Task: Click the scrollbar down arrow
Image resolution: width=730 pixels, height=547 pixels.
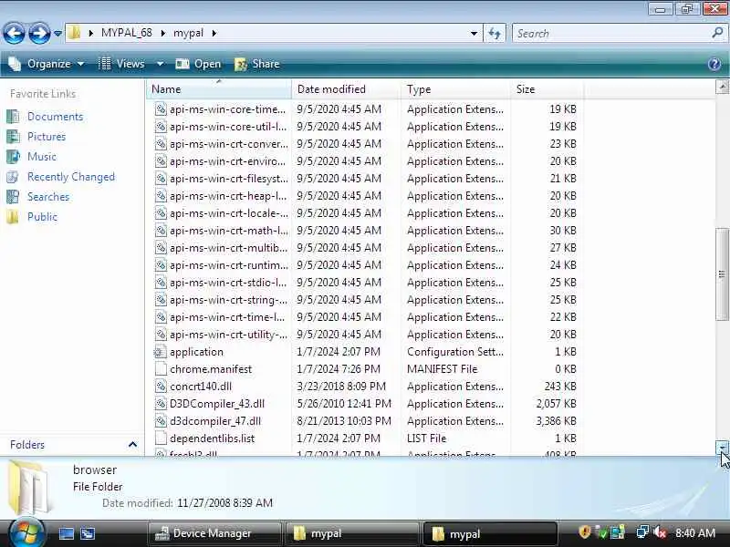Action: 722,447
